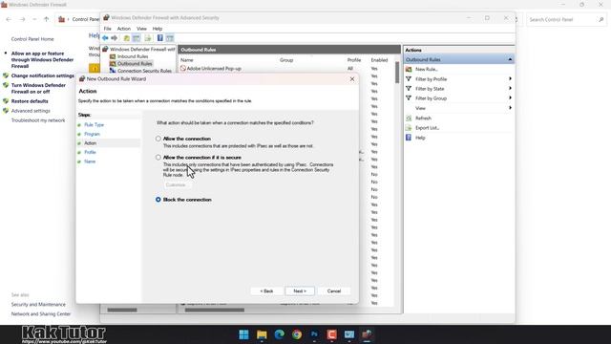This screenshot has width=611, height=344.
Task: Go to the Profile wizard step
Action: coord(90,152)
